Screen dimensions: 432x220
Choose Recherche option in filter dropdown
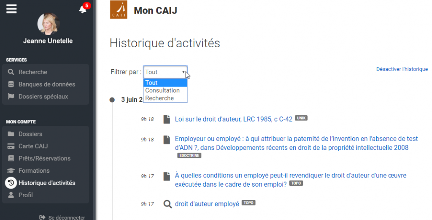coord(159,98)
